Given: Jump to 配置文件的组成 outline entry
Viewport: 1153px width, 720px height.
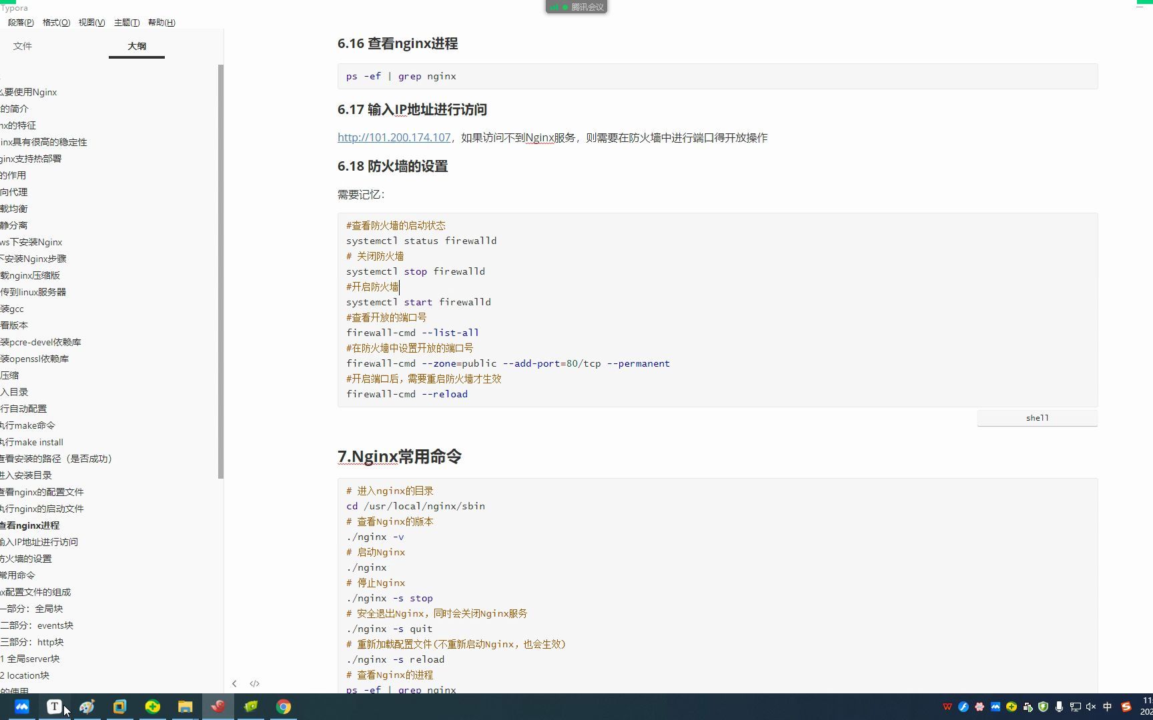Looking at the screenshot, I should pyautogui.click(x=35, y=592).
